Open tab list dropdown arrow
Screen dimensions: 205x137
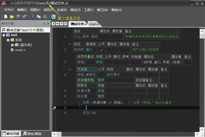pos(57,24)
